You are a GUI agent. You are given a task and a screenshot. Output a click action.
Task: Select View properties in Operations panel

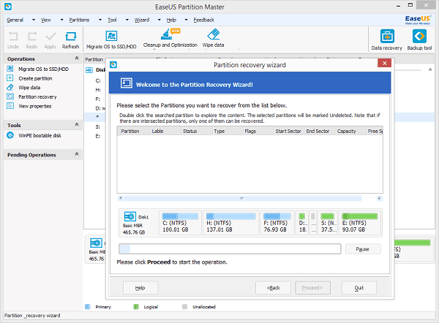point(35,106)
